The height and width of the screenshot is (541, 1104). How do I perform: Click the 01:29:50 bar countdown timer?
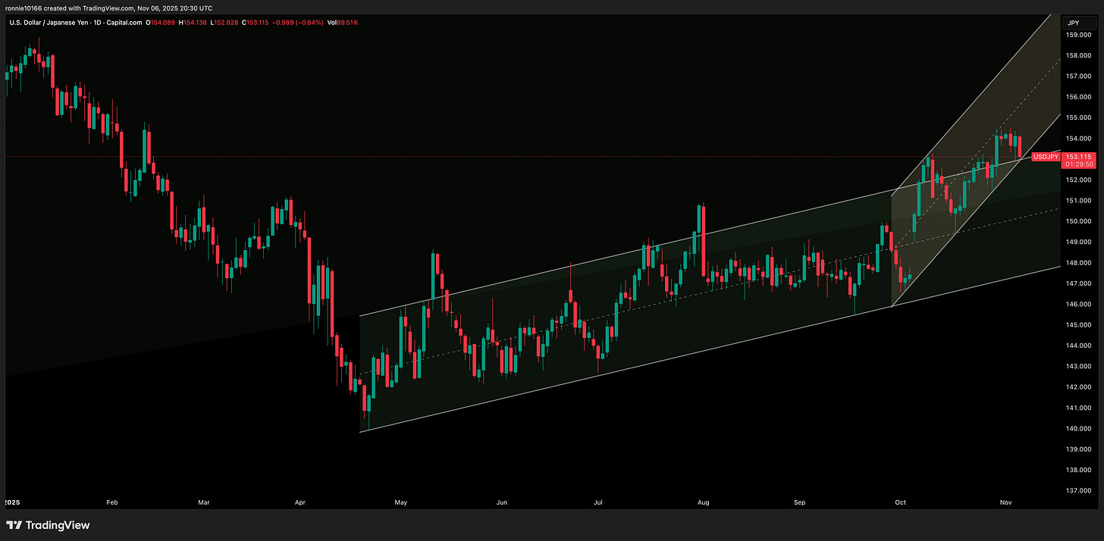(x=1080, y=164)
